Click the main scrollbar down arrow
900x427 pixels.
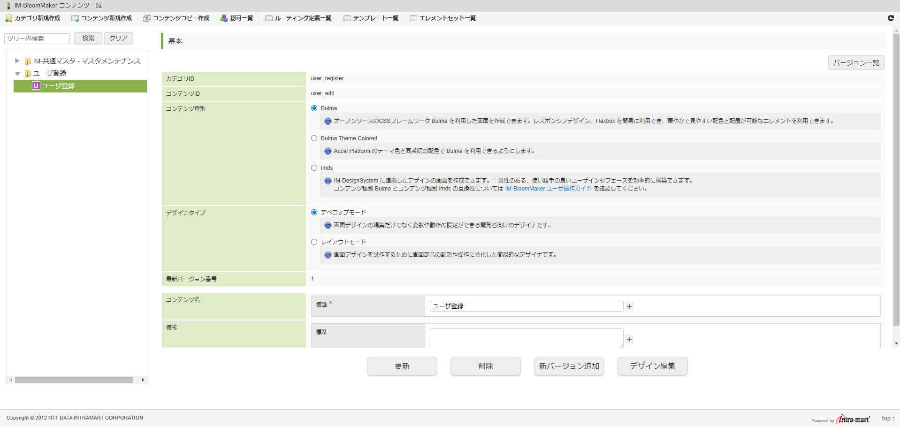896,343
